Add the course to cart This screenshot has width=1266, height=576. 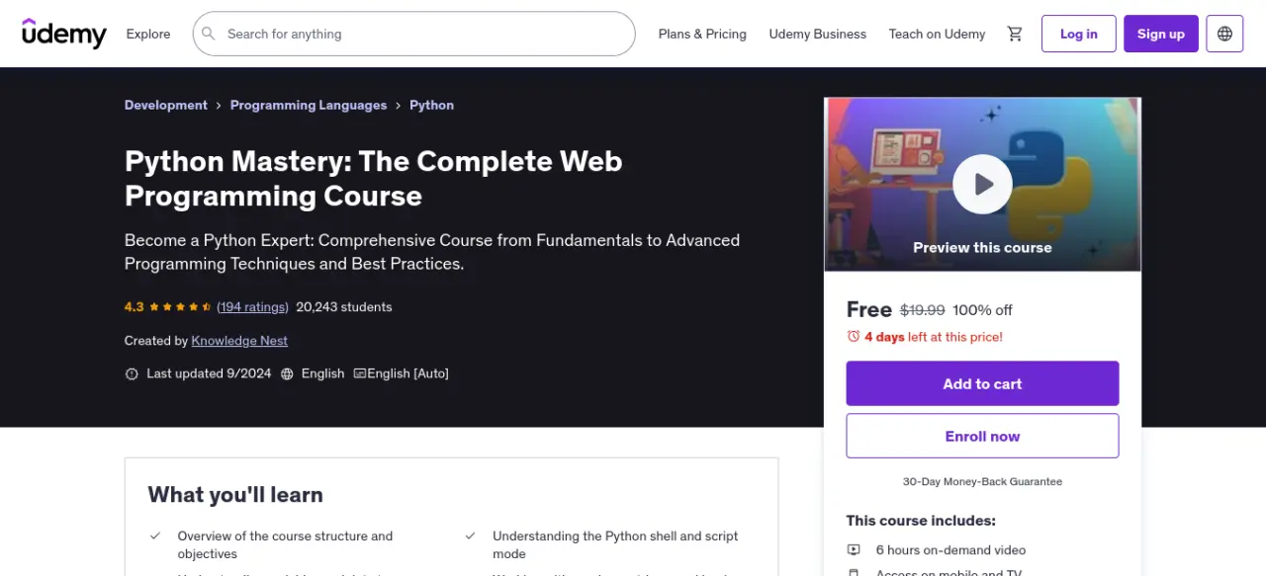coord(982,383)
